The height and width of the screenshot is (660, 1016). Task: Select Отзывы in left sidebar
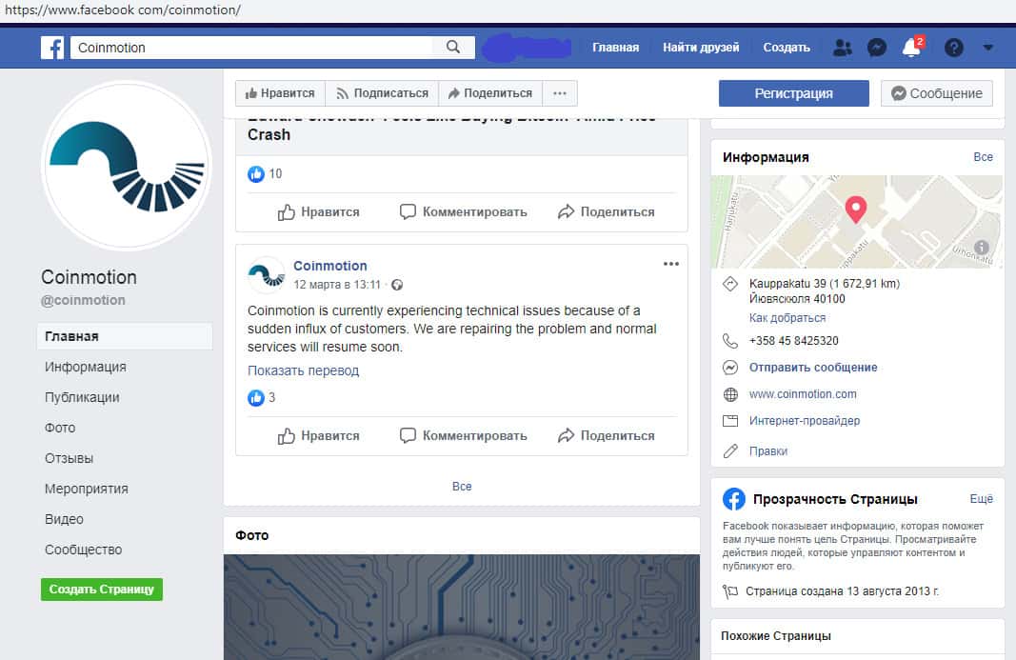pos(69,458)
